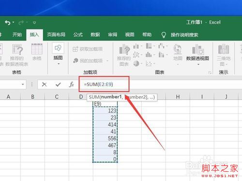Screen dimensions: 242x181
Task: Click the fx Insert Function icon
Action: click(71, 84)
